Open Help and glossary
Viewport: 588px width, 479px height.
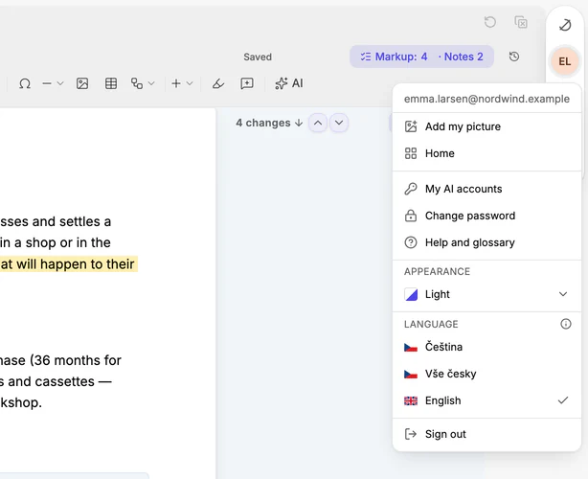(486, 242)
